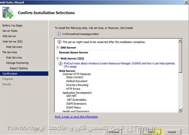Select the '.NET Extensibility' entry
The height and width of the screenshot is (135, 189).
coord(76,100)
